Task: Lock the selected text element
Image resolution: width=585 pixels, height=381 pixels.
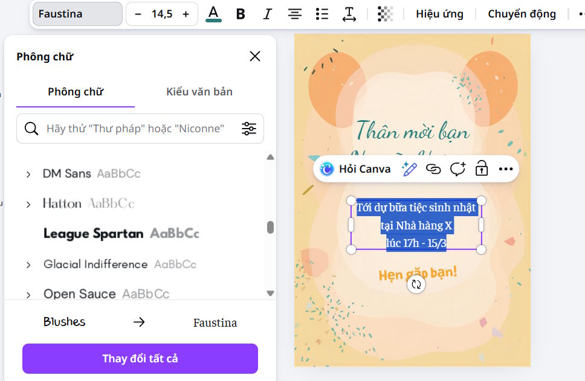Action: (x=481, y=169)
